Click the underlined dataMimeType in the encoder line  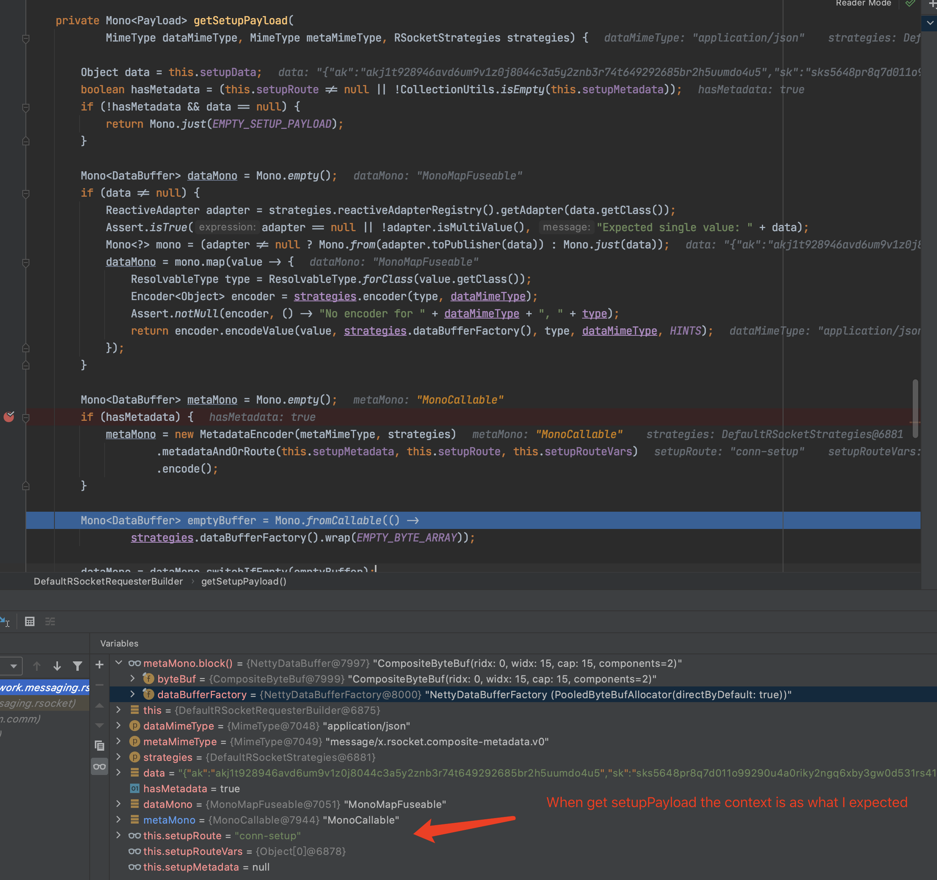coord(488,296)
